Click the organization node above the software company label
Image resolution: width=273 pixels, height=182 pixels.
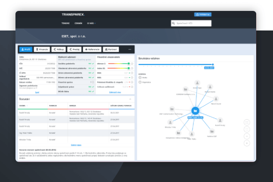point(186,89)
